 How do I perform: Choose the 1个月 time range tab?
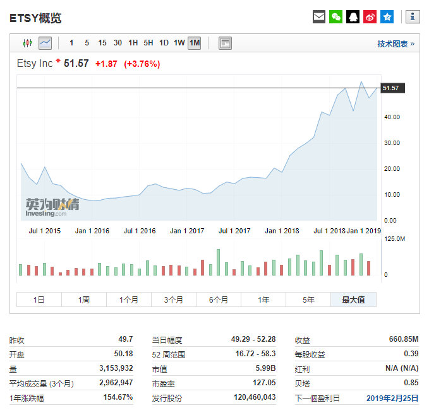coord(129,300)
